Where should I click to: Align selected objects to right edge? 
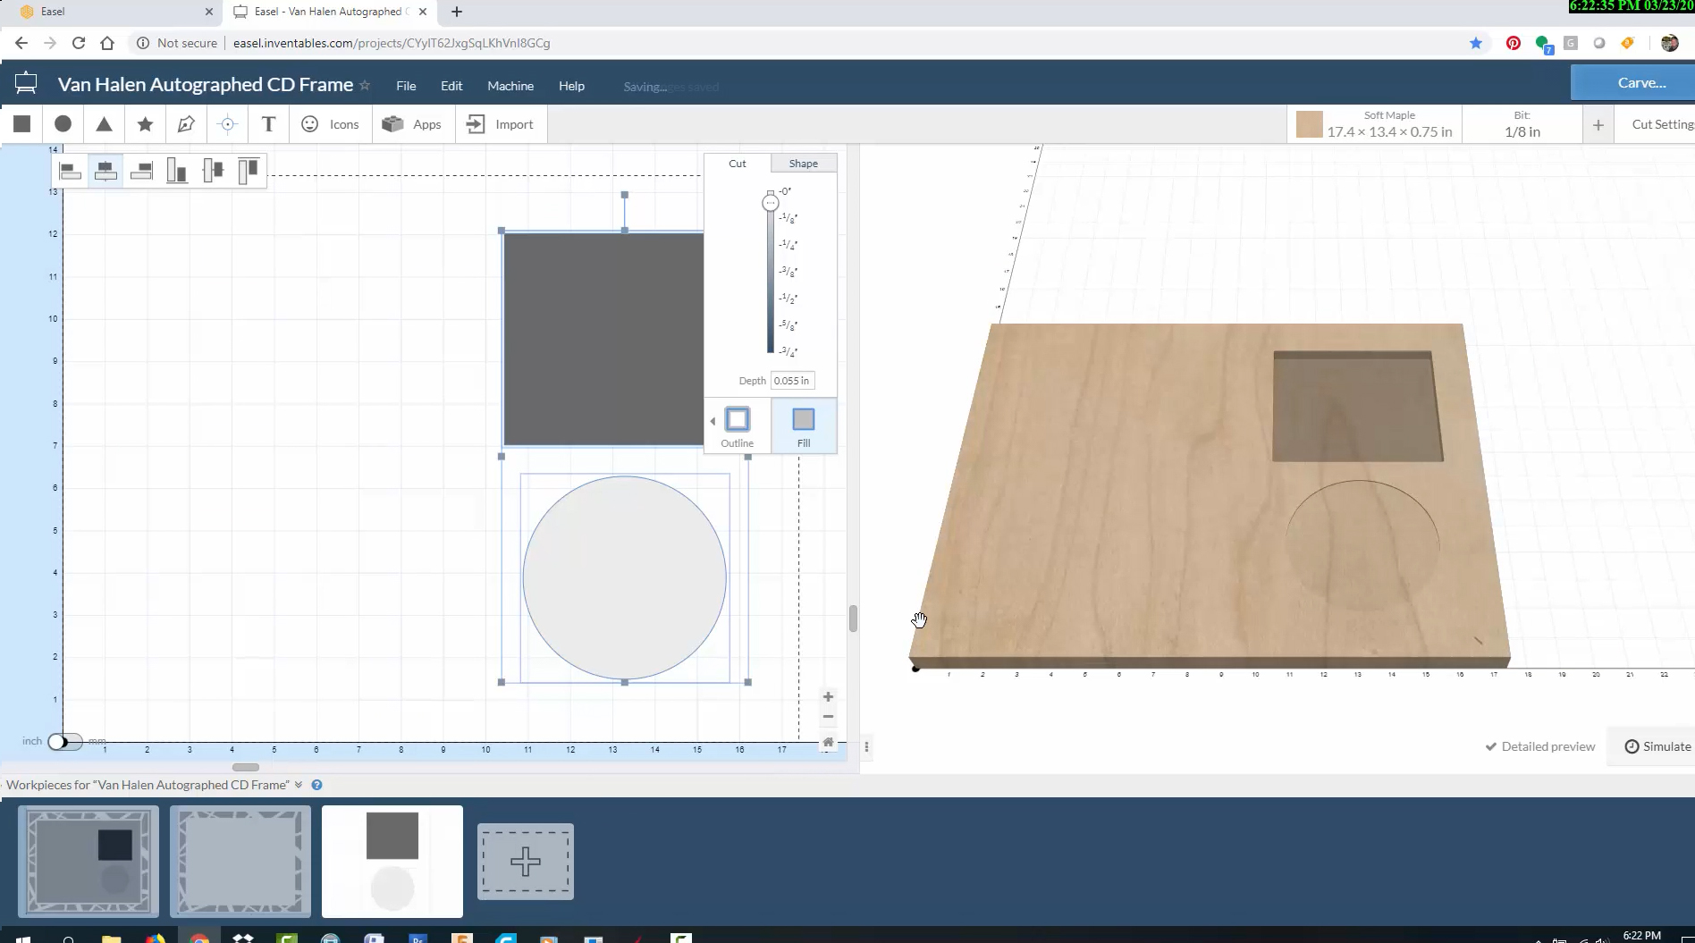pos(141,170)
